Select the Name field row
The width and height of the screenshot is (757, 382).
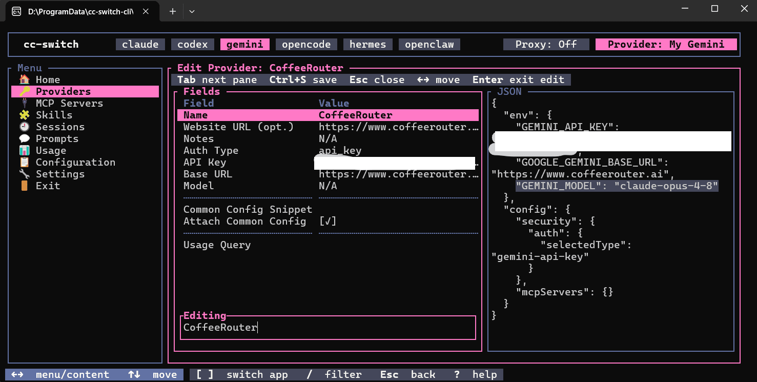328,115
